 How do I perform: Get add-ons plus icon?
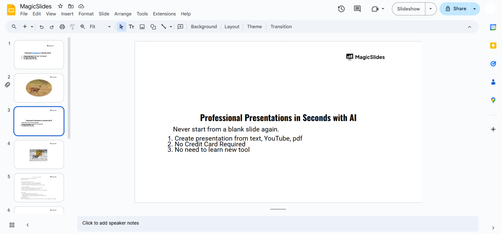coord(493,129)
